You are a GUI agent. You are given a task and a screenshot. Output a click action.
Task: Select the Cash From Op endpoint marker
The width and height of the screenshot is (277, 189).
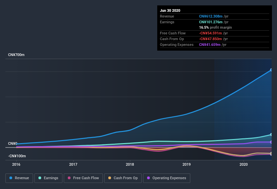coord(271,153)
